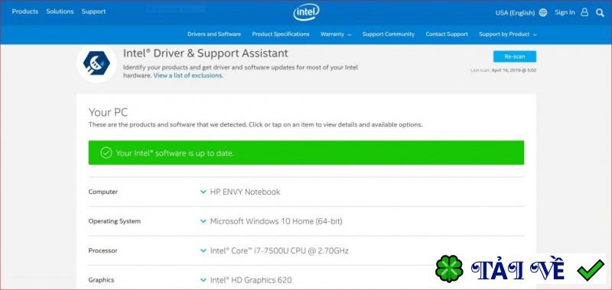This screenshot has height=290, width=612.
Task: Click the last scan date text
Action: [x=503, y=70]
